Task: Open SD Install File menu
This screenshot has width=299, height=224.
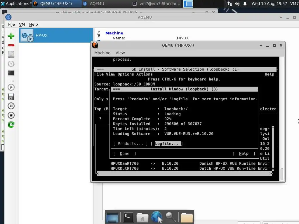Action: 99,74
